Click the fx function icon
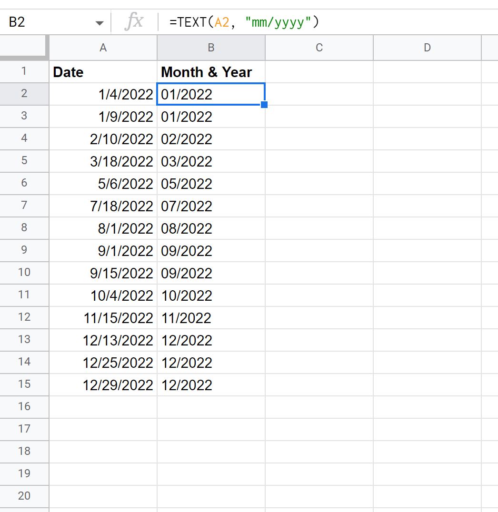 pos(134,22)
